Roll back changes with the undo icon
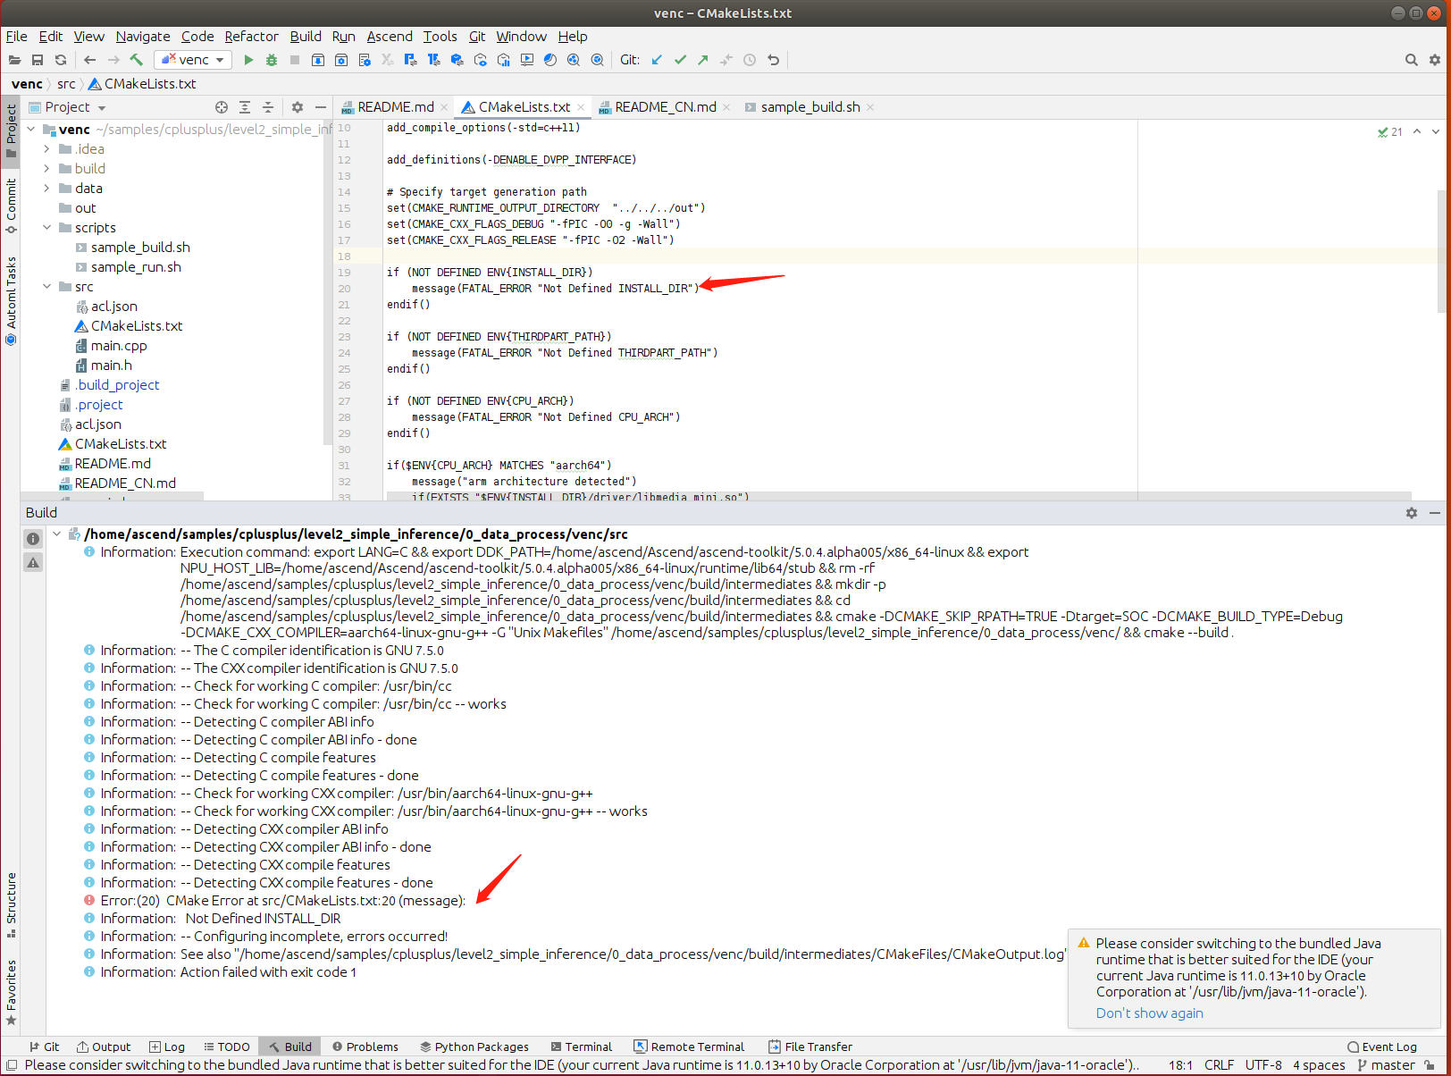 tap(774, 60)
